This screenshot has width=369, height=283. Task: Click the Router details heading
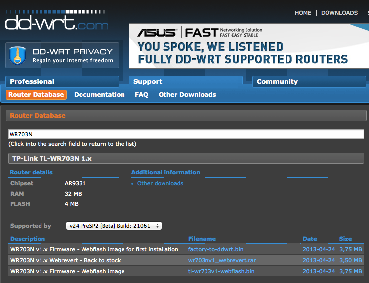31,172
